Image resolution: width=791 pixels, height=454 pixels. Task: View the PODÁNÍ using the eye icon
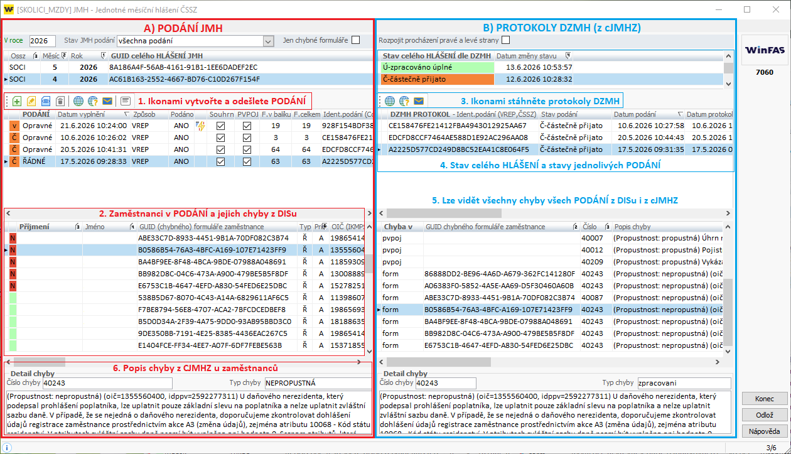click(46, 100)
